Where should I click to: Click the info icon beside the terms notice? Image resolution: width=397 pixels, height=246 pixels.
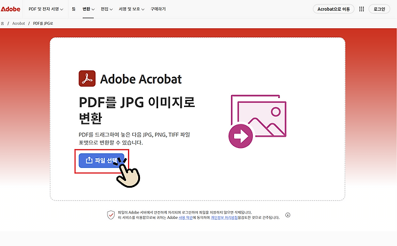(288, 215)
